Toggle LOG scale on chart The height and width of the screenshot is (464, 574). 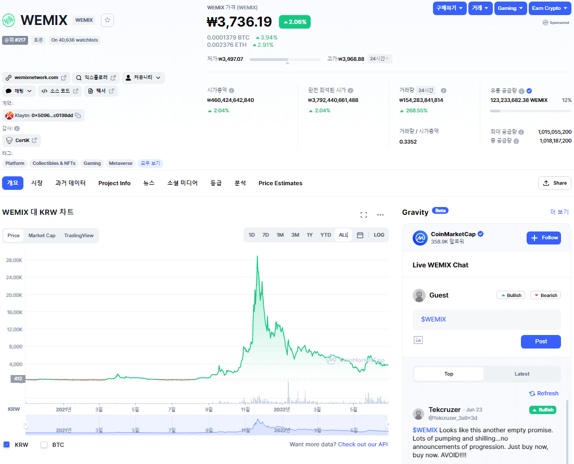point(379,235)
